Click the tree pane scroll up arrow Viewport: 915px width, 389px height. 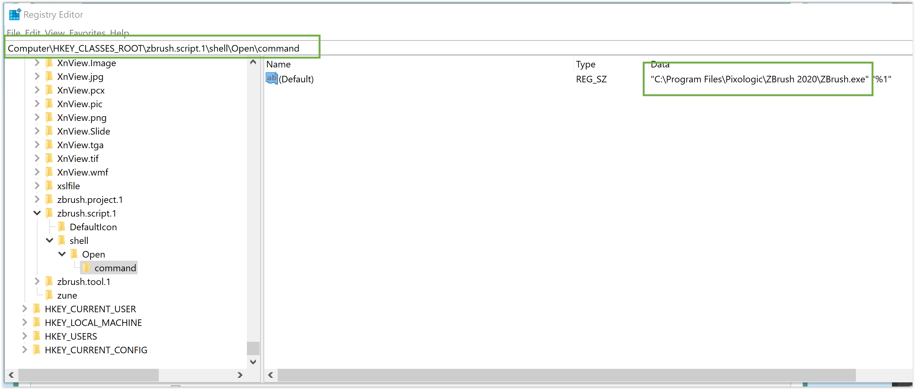(253, 62)
